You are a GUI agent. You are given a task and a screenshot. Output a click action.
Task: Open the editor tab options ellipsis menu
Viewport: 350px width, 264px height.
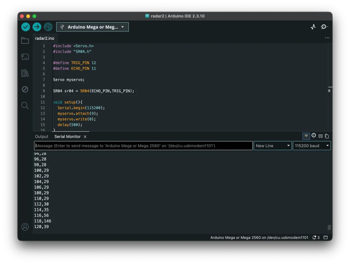tap(327, 38)
